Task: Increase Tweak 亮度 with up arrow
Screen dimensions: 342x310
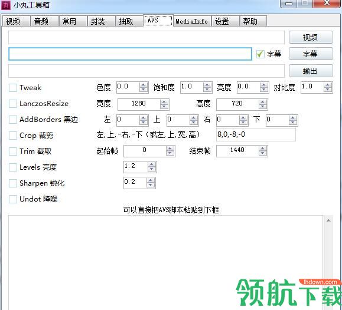Action: pyautogui.click(x=264, y=85)
